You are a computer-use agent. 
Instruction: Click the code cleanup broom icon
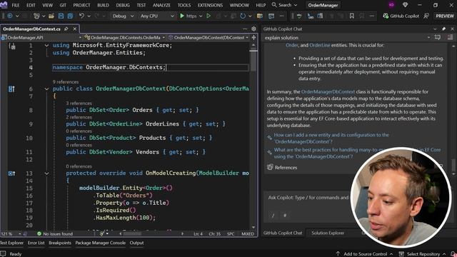click(x=102, y=233)
